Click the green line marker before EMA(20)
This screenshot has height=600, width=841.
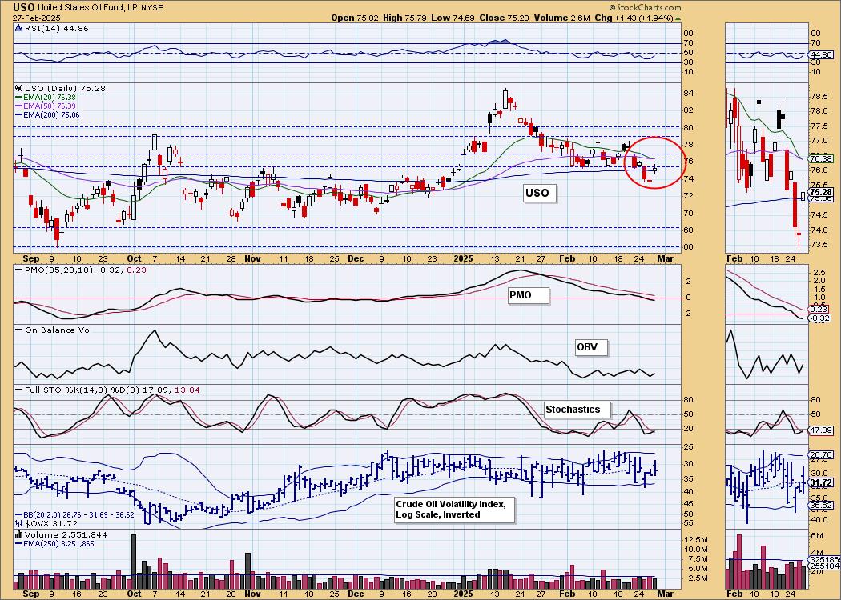click(19, 98)
